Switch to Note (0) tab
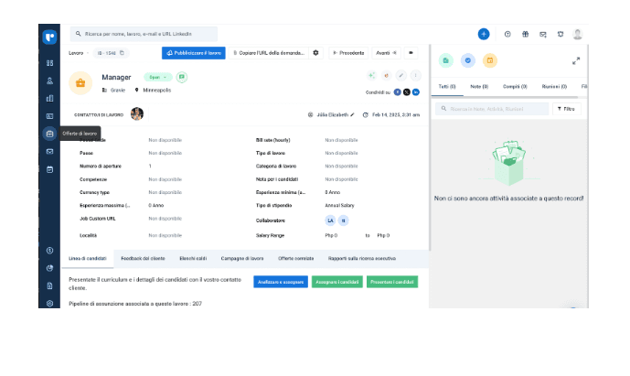Screen dimensions: 630x376 coord(479,87)
